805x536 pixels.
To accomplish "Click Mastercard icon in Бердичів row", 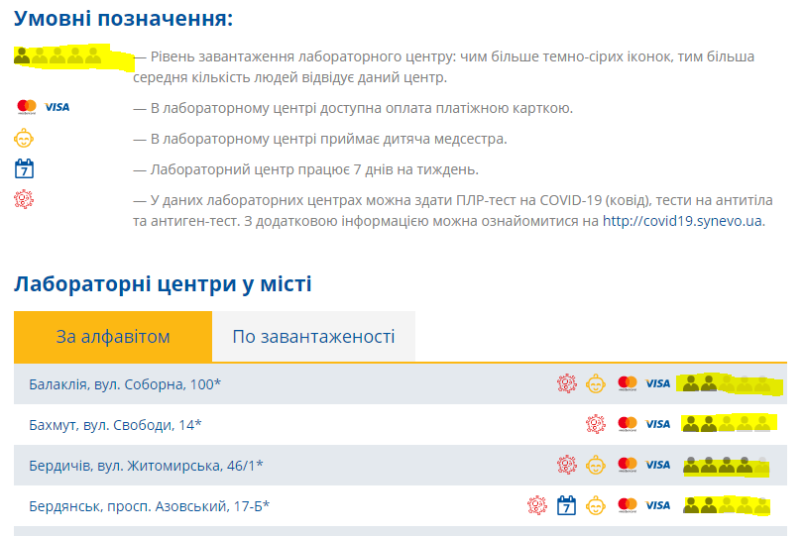I will 627,465.
